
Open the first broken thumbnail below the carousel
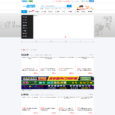coord(28,42)
